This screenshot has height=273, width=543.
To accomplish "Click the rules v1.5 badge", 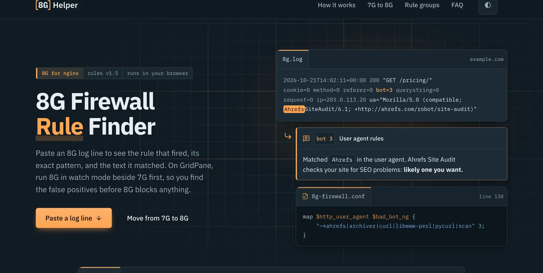I will (x=103, y=73).
